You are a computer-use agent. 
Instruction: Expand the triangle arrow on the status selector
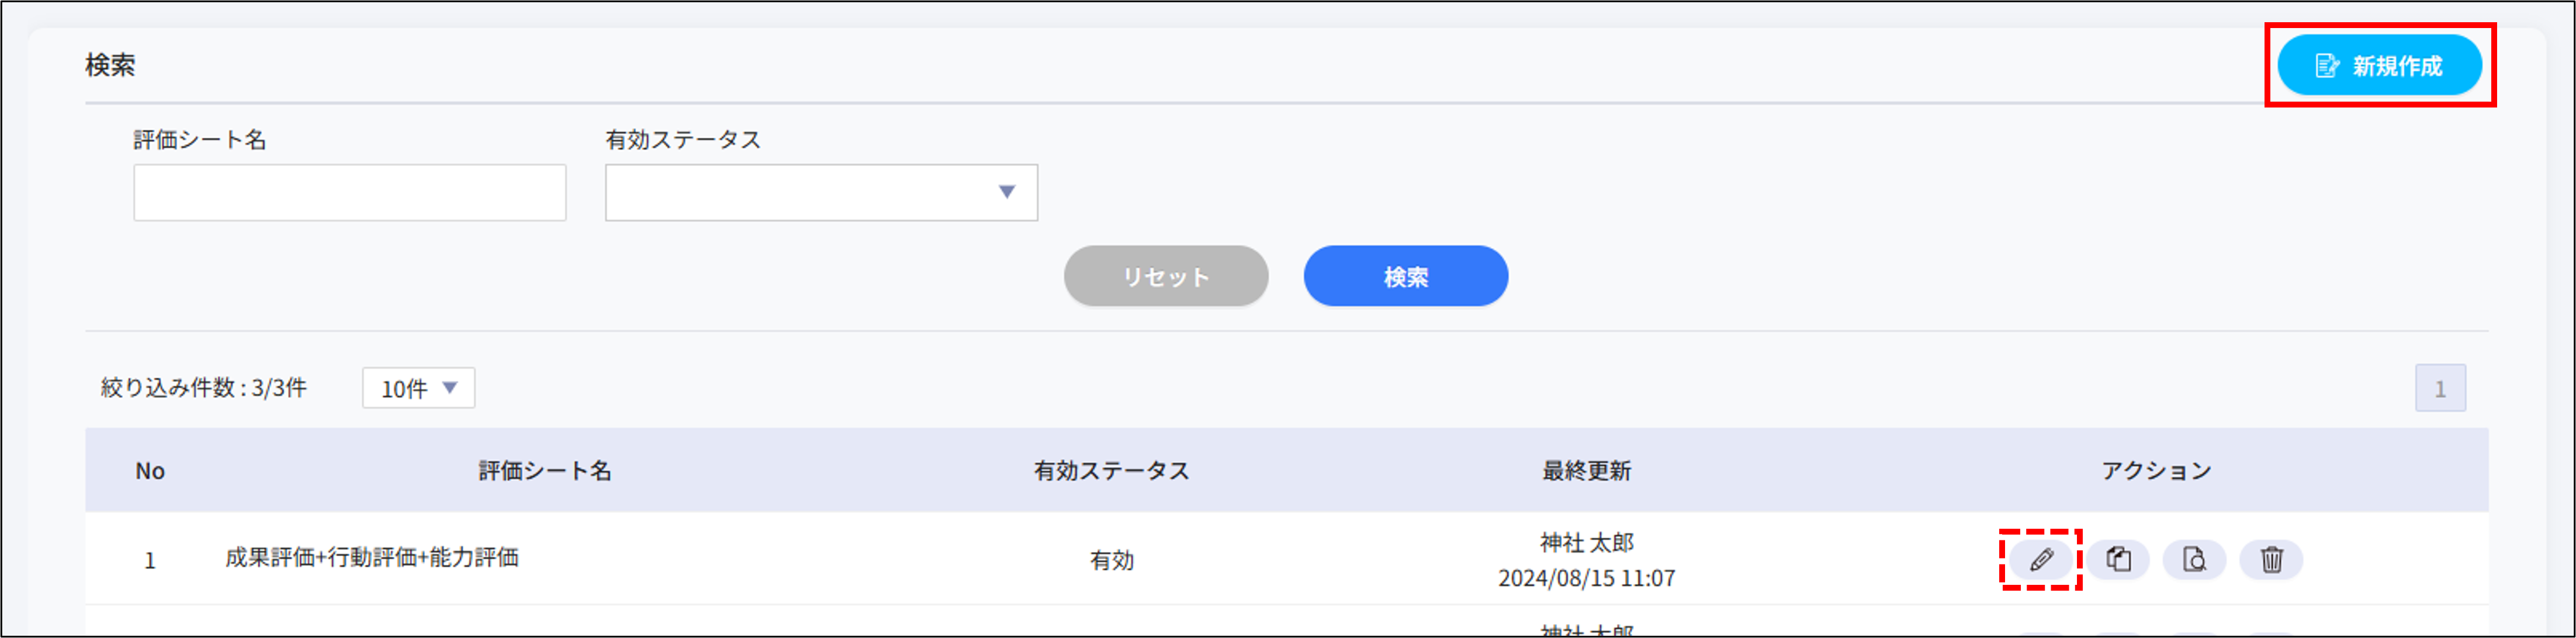1007,192
